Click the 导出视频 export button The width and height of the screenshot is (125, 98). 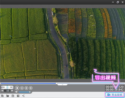click(115, 95)
